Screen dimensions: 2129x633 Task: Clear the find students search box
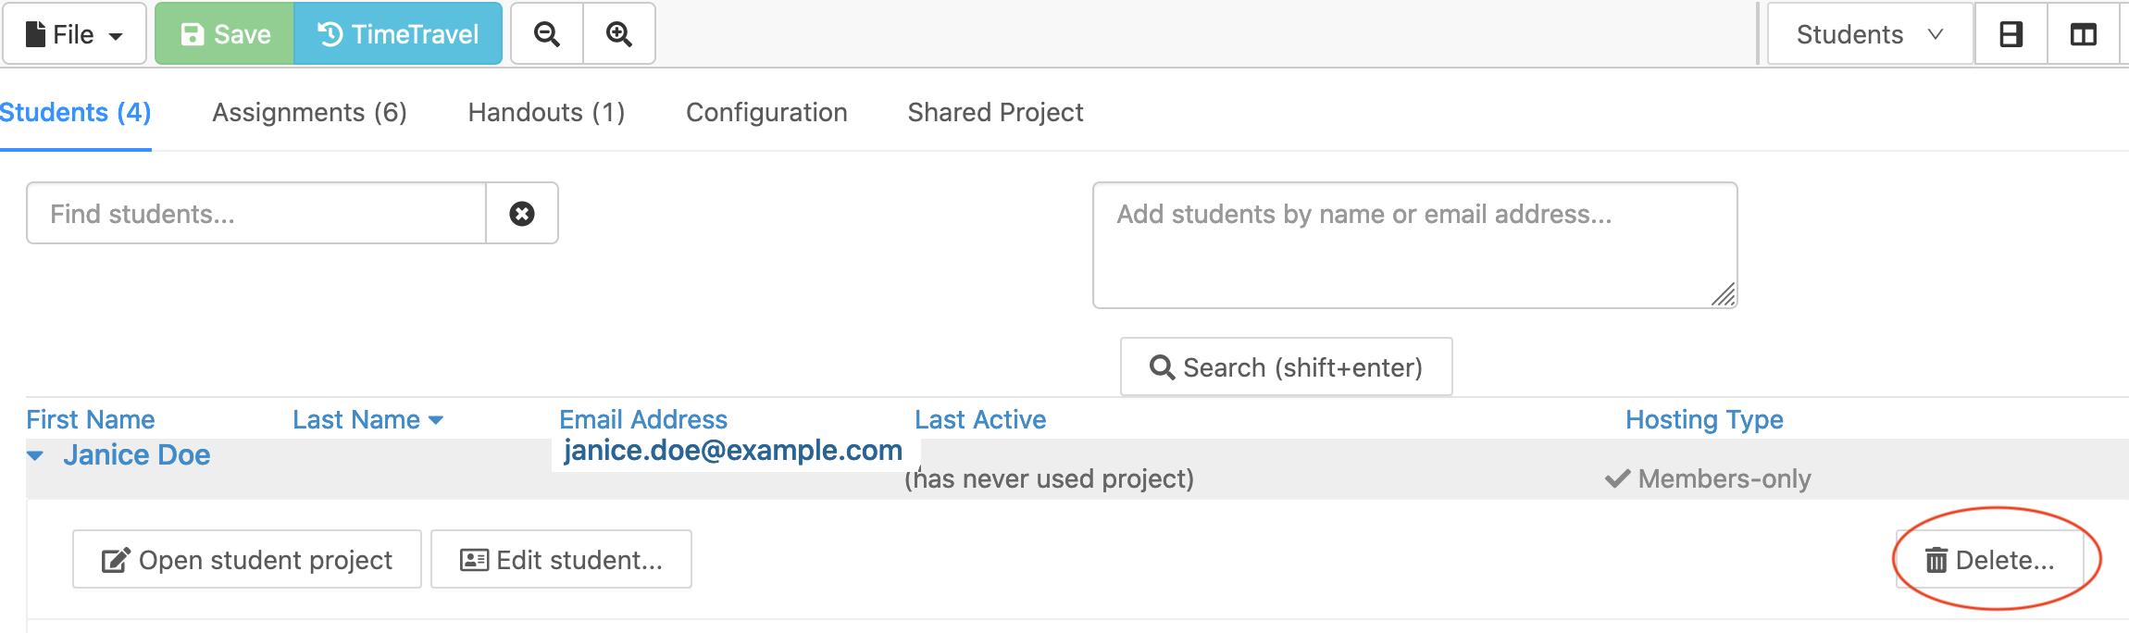click(x=522, y=214)
